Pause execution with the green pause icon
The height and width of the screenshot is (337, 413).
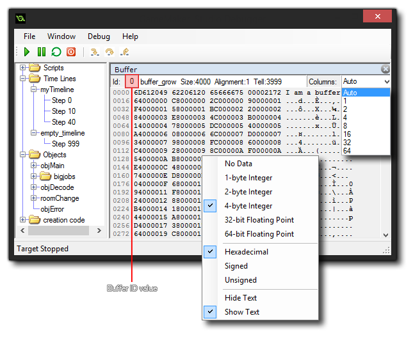41,52
